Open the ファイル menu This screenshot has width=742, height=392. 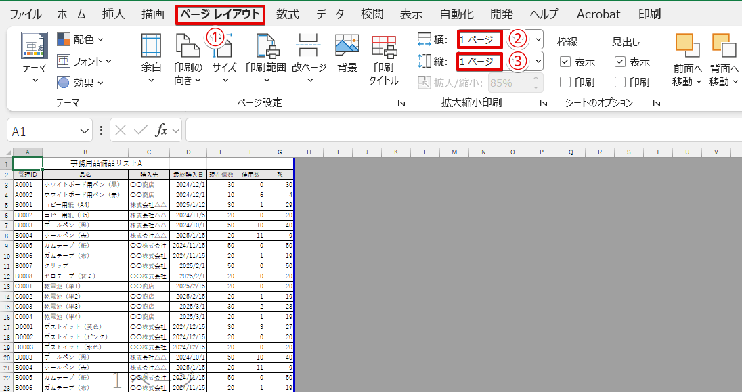click(26, 14)
